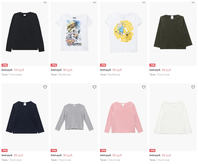The height and width of the screenshot is (164, 198).
Task: Click Футболка link under Superman t-shirt
Action: click(65, 75)
